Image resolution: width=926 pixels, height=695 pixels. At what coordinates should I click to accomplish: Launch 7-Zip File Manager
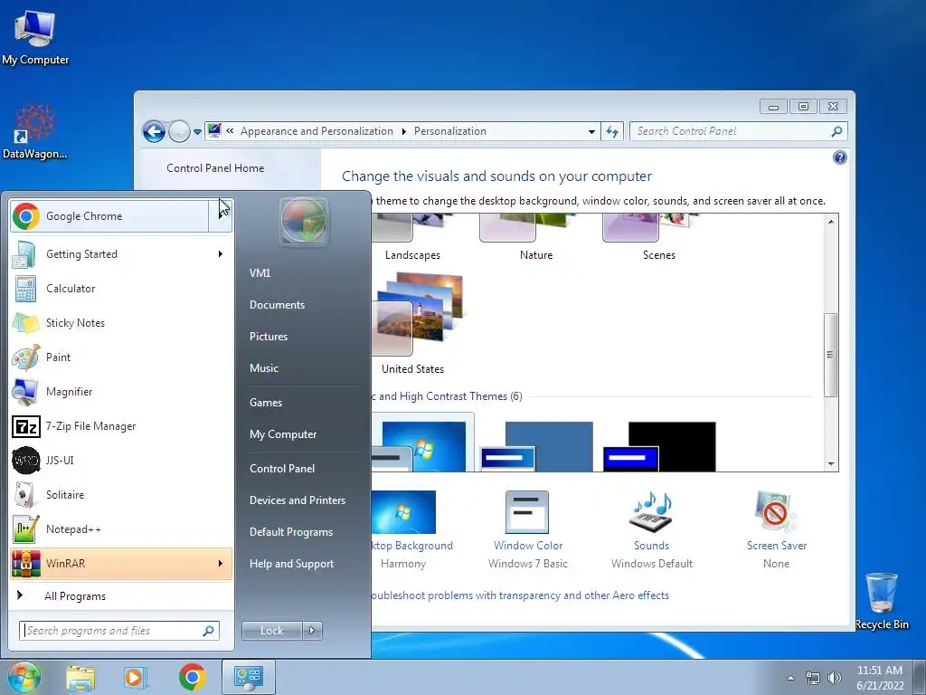click(121, 426)
